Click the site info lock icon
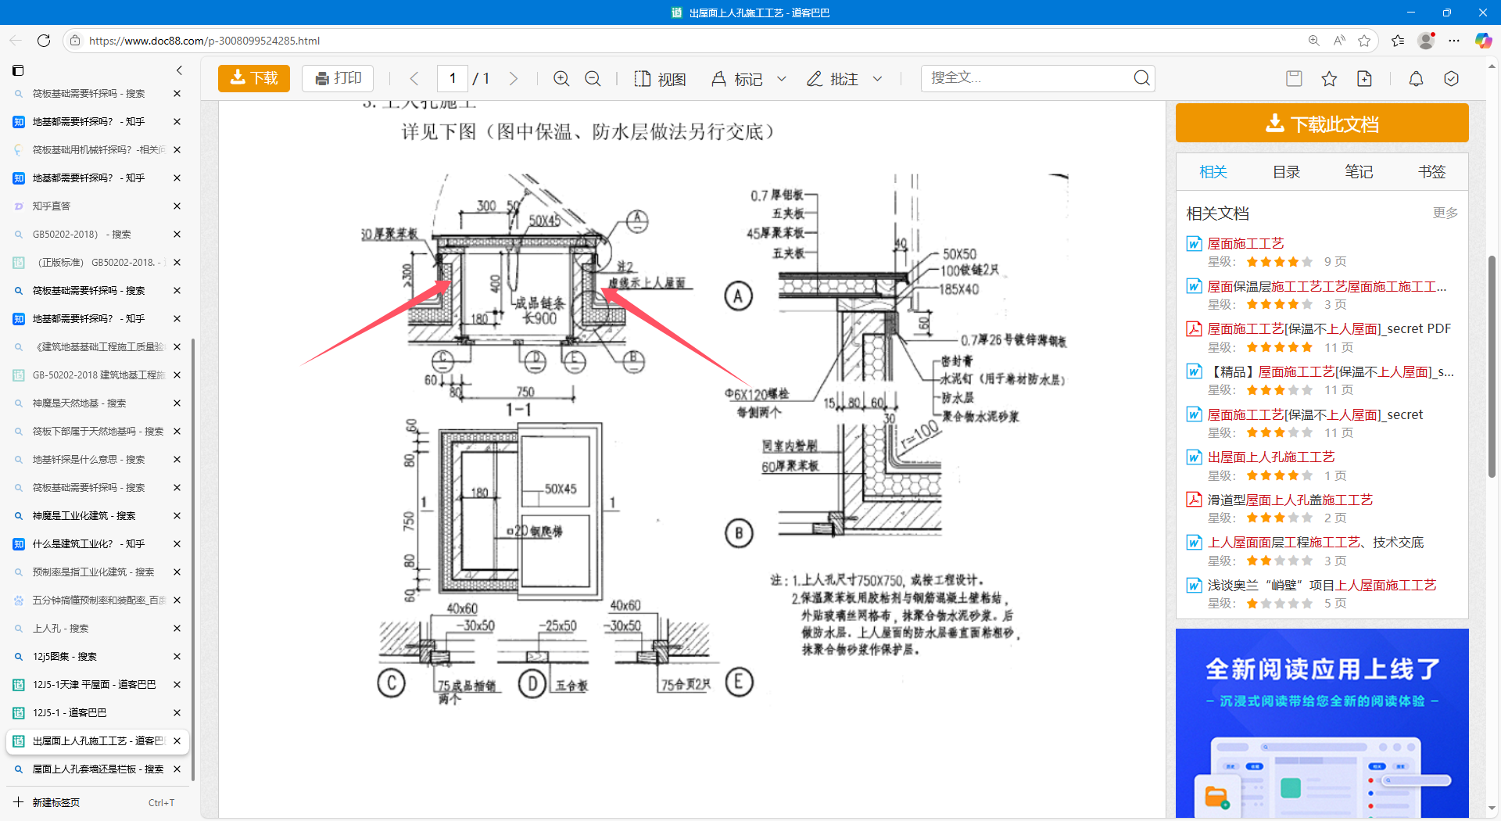Screen dimensions: 1501x821 (x=75, y=41)
